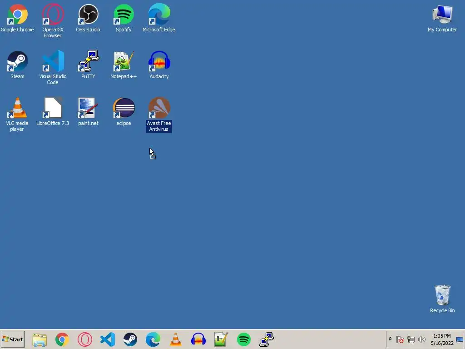Screen dimensions: 465x349
Task: Select My Computer desktop icon
Action: pos(442,18)
